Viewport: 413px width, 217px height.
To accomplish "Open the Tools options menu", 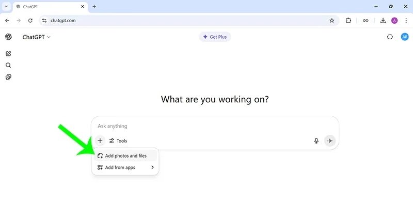I will [x=118, y=141].
